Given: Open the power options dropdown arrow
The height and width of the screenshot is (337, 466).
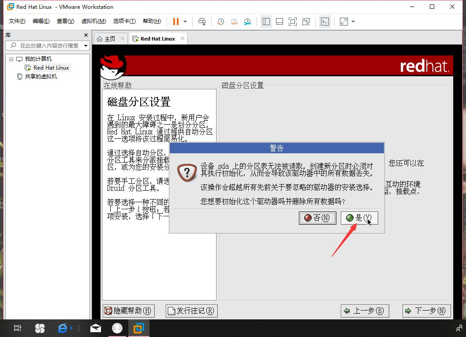Looking at the screenshot, I should (185, 22).
